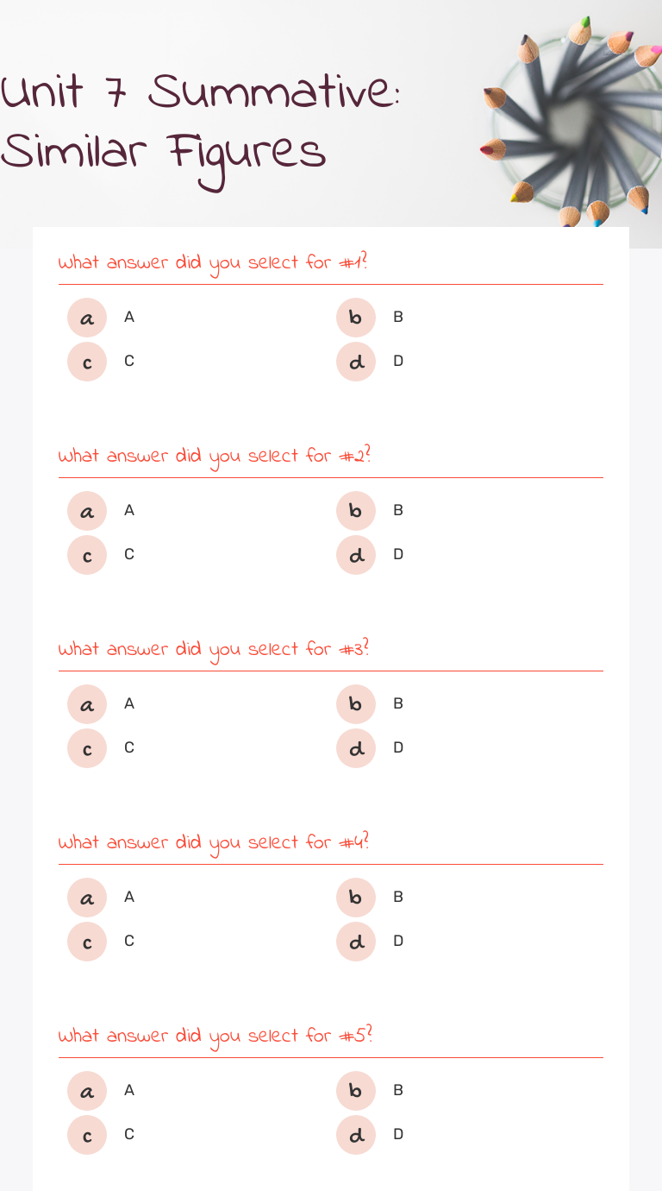Select answer A for question #4
This screenshot has width=662, height=1191.
coord(87,898)
